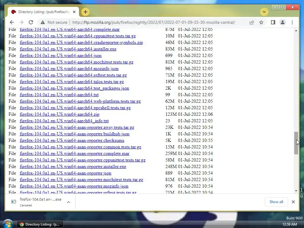Open Windows Start orb
Viewport: 304px width, 228px height.
(8, 224)
